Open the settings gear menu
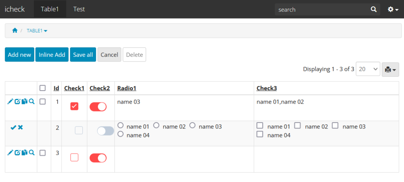The width and height of the screenshot is (404, 182). pos(393,9)
